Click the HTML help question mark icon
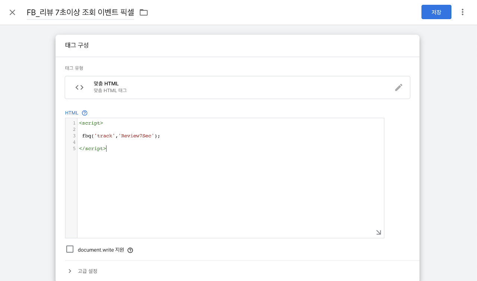This screenshot has width=477, height=281. tap(85, 113)
